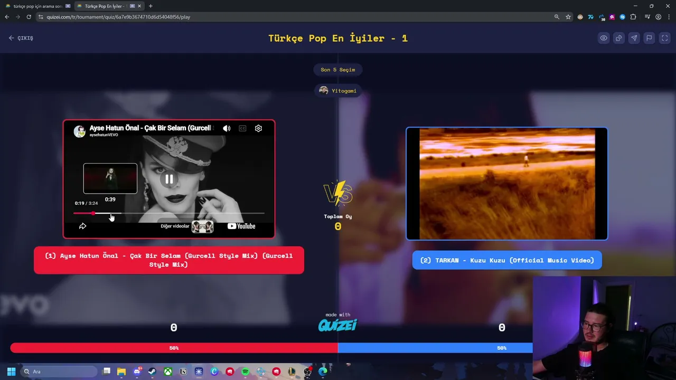Viewport: 676px width, 380px height.
Task: Click the quizei.com address bar
Action: point(296,17)
